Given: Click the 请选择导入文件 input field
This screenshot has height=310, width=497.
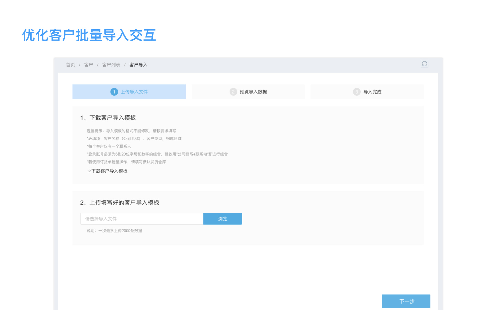Looking at the screenshot, I should (x=142, y=219).
